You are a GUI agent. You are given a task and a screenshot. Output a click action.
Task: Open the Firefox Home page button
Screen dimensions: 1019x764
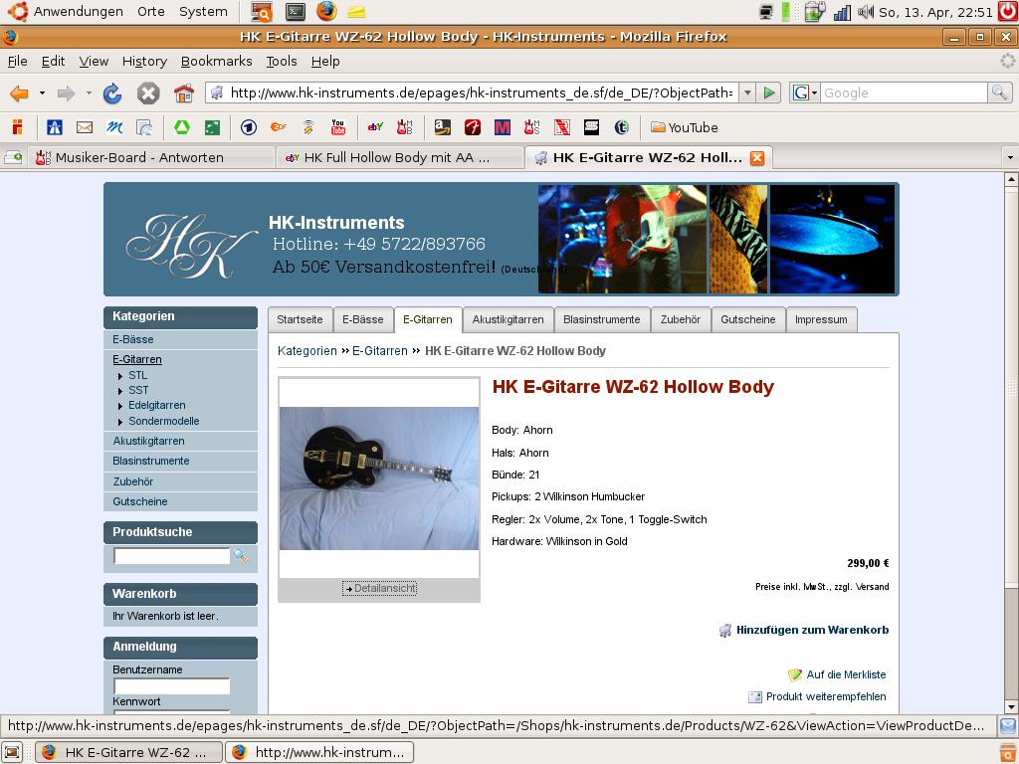point(184,94)
